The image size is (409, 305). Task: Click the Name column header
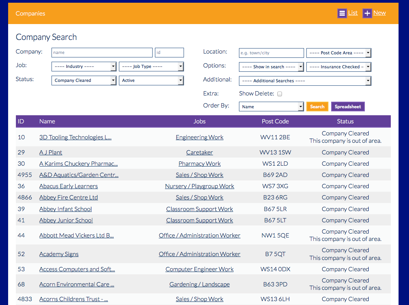pos(47,121)
